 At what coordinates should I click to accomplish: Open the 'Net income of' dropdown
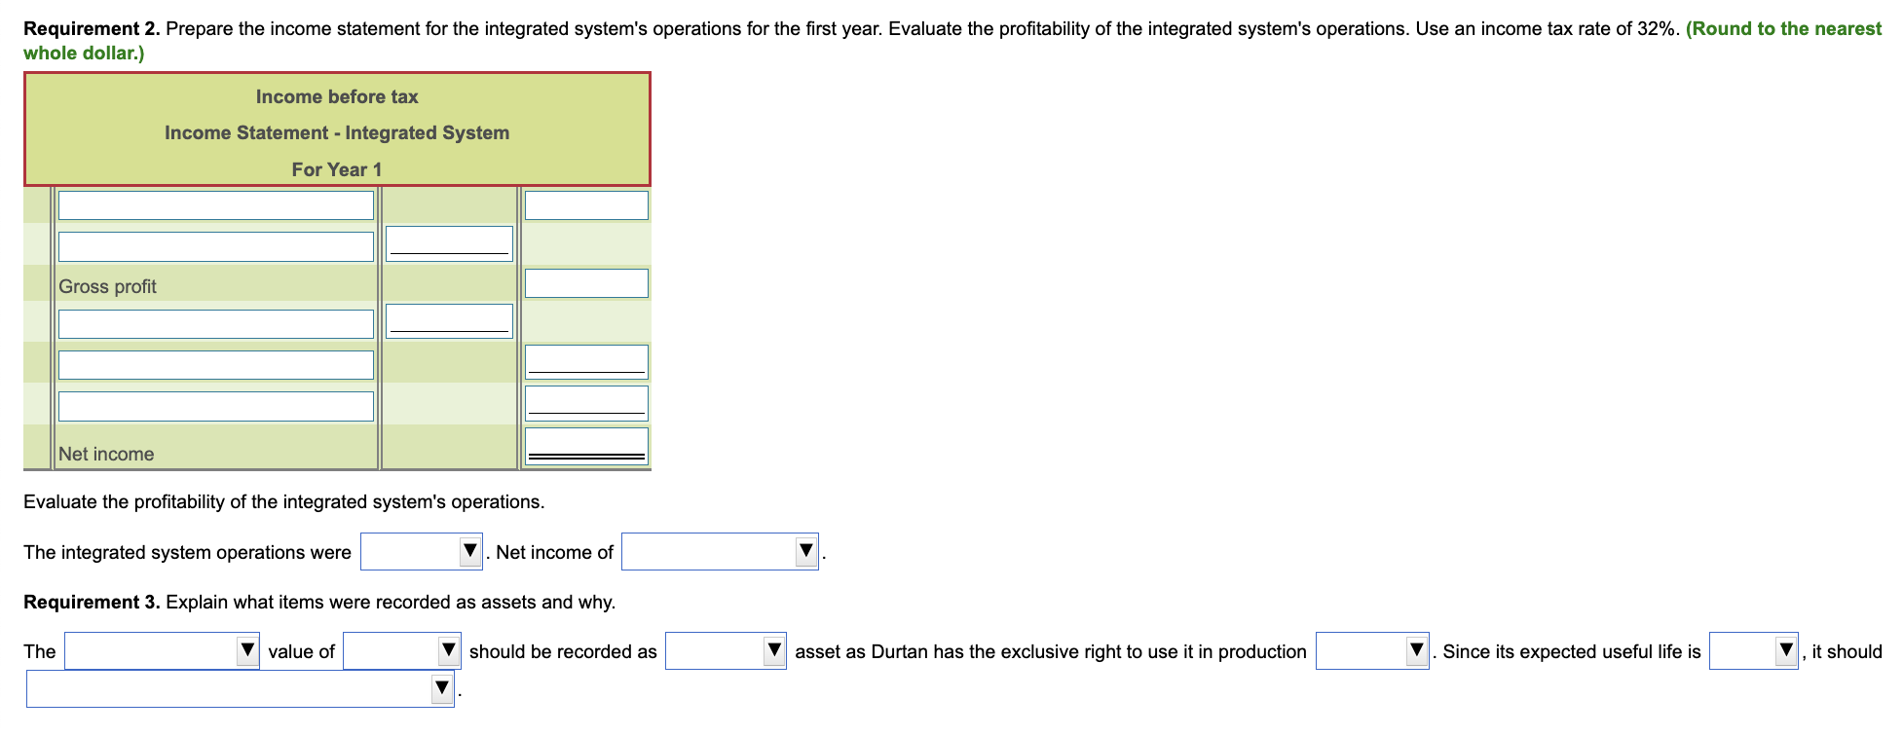tap(719, 552)
